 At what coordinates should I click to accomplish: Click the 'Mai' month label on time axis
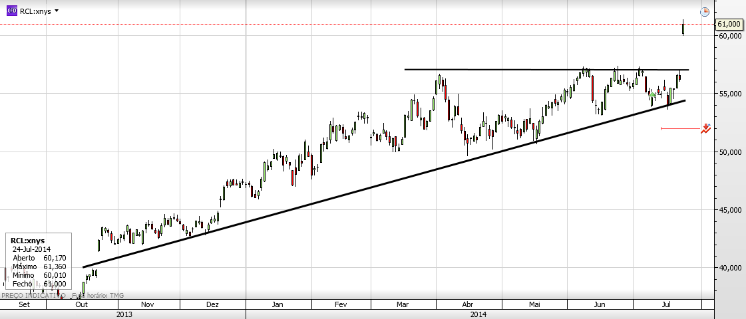[x=535, y=304]
